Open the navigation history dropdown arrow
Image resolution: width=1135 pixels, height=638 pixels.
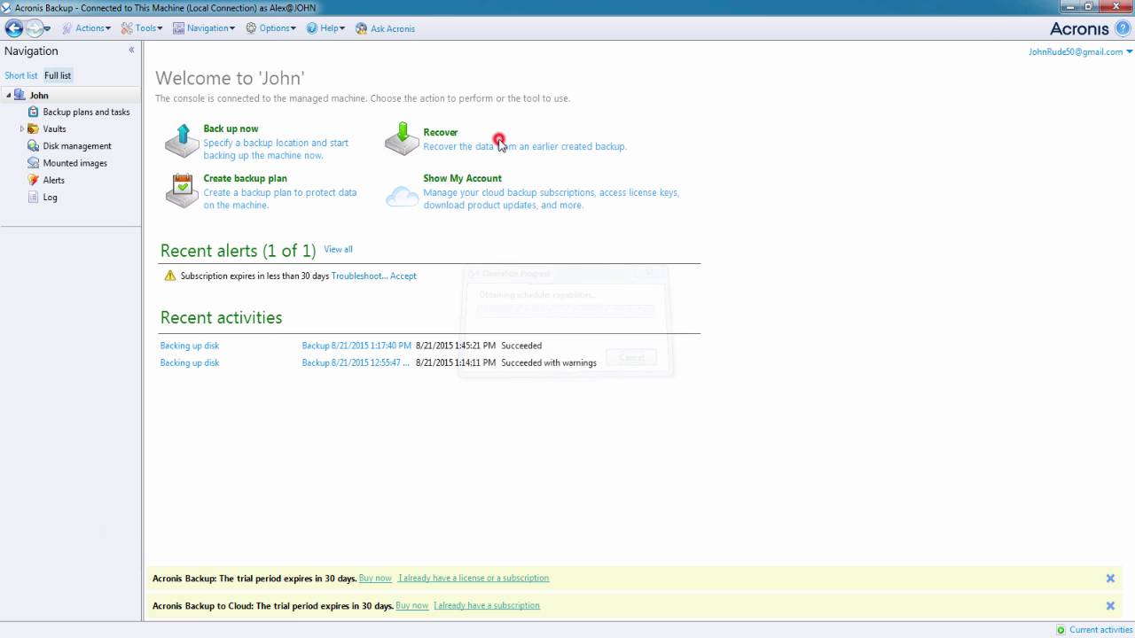(48, 29)
